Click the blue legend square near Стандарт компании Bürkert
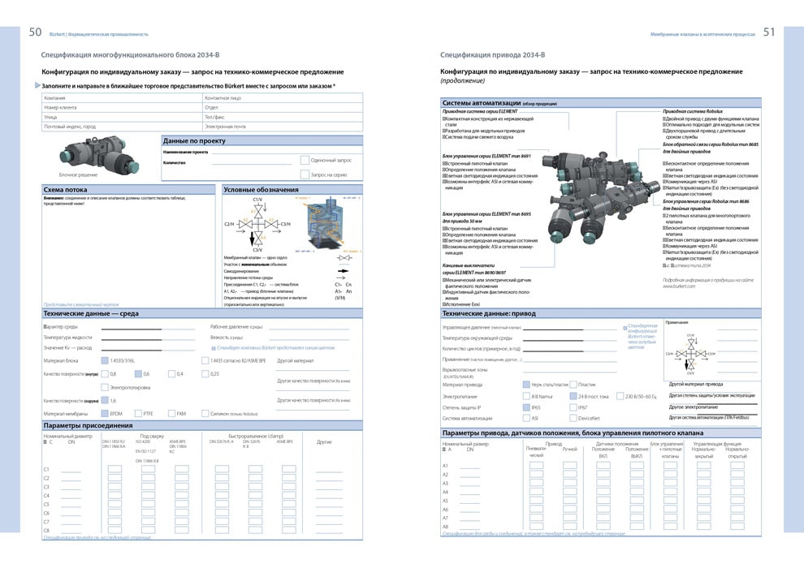The image size is (804, 568). pyautogui.click(x=214, y=347)
